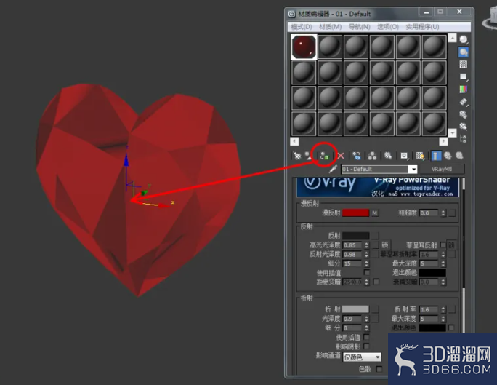The width and height of the screenshot is (497, 385).
Task: Click reflection 细分 15 spinner arrows
Action: click(367, 263)
